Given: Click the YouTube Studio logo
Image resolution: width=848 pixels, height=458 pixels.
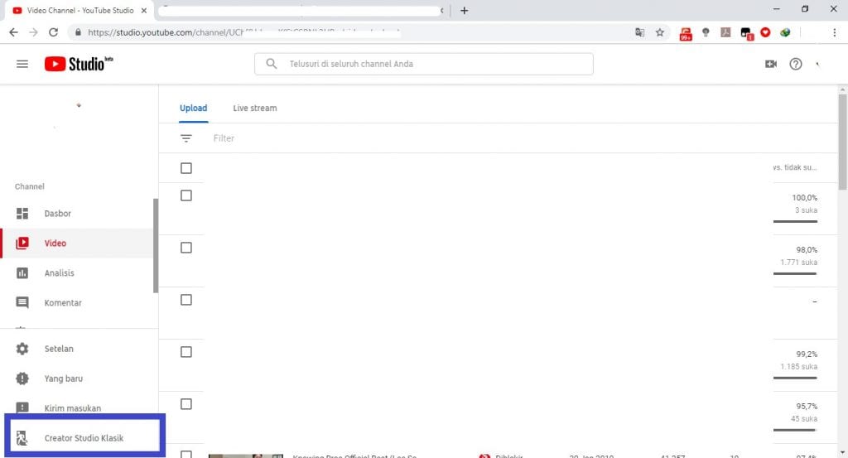Looking at the screenshot, I should pos(79,64).
